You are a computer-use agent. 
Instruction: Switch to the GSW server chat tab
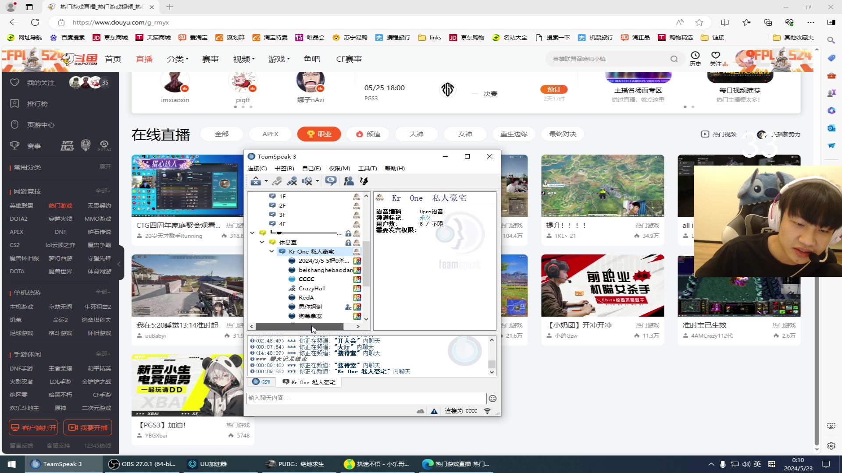(262, 382)
